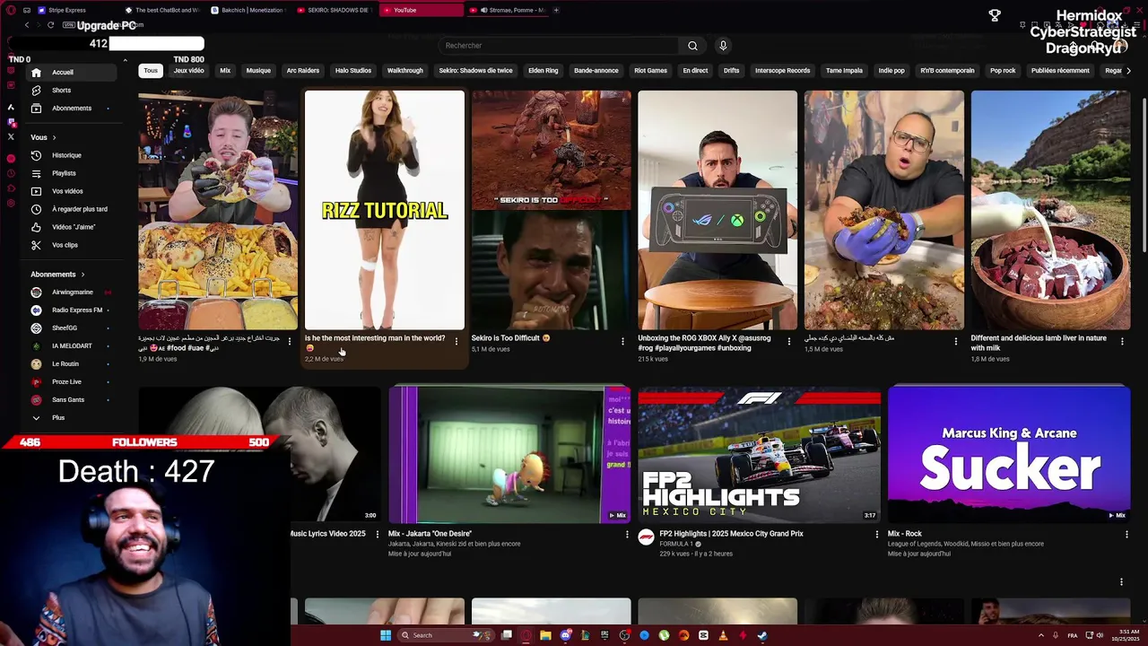Open options menu for ROG XBOX Ally short
Viewport: 1148px width, 646px height.
pyautogui.click(x=789, y=341)
